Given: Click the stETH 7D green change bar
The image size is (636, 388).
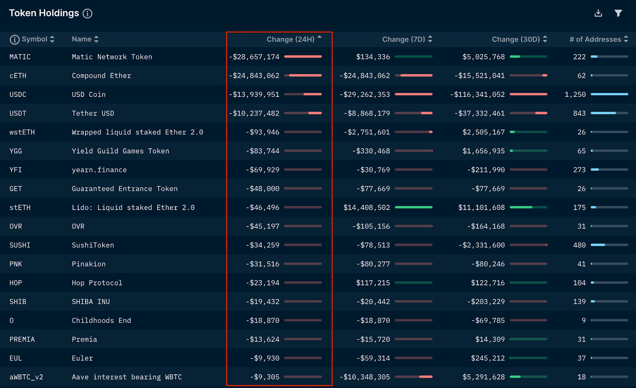Looking at the screenshot, I should tap(413, 207).
